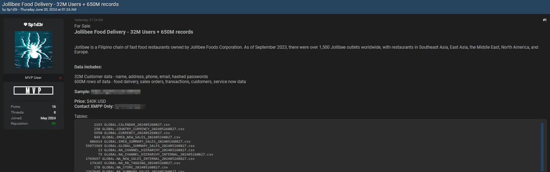550x172 pixels.
Task: Click the spider avatar image
Action: pos(34,50)
